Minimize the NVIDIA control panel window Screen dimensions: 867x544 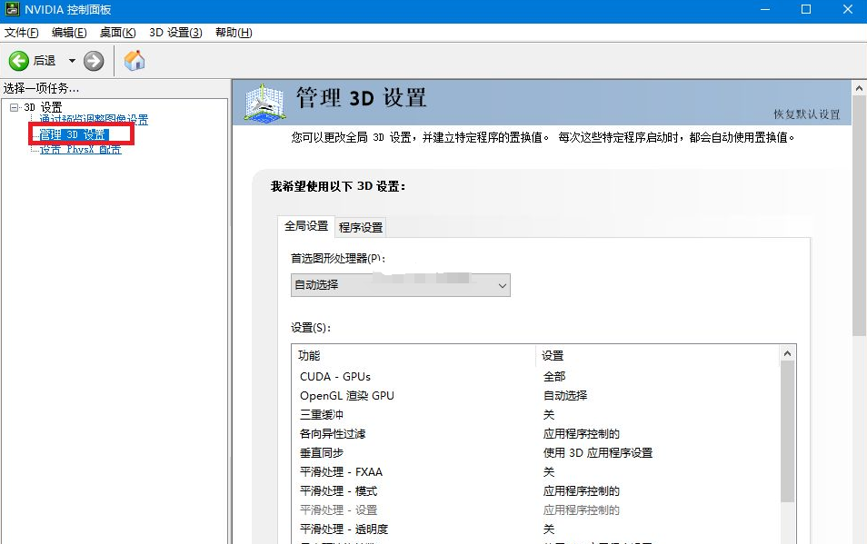click(x=765, y=10)
